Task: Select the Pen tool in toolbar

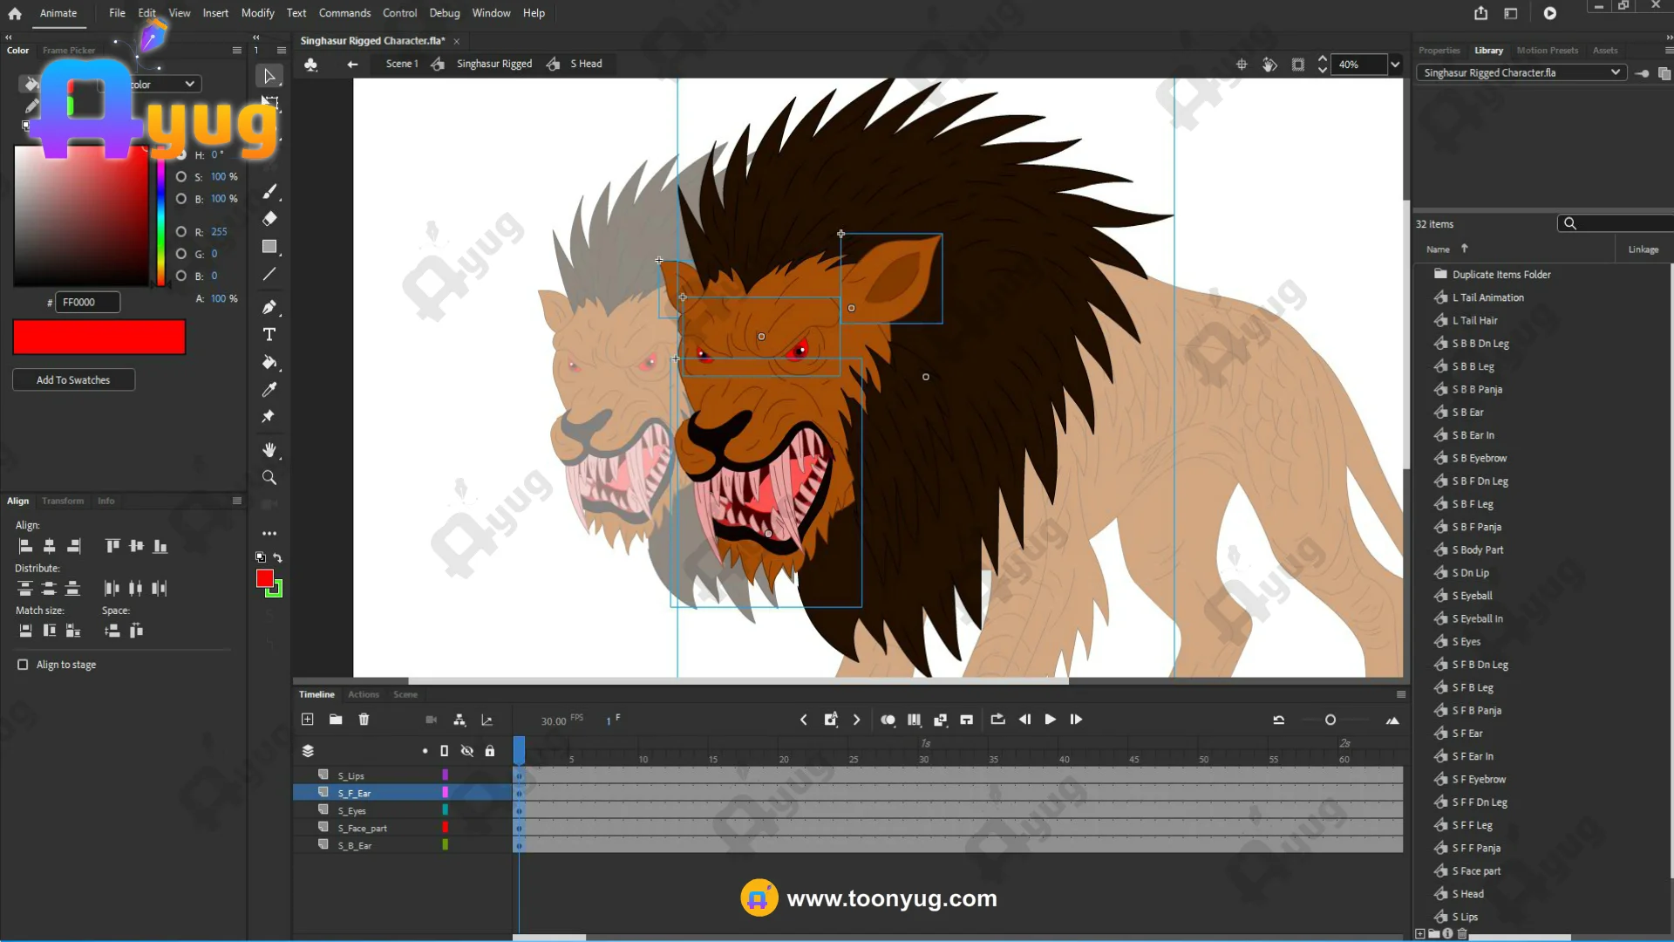Action: click(269, 307)
